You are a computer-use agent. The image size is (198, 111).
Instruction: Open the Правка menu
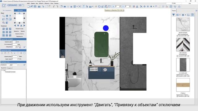pos(33,3)
